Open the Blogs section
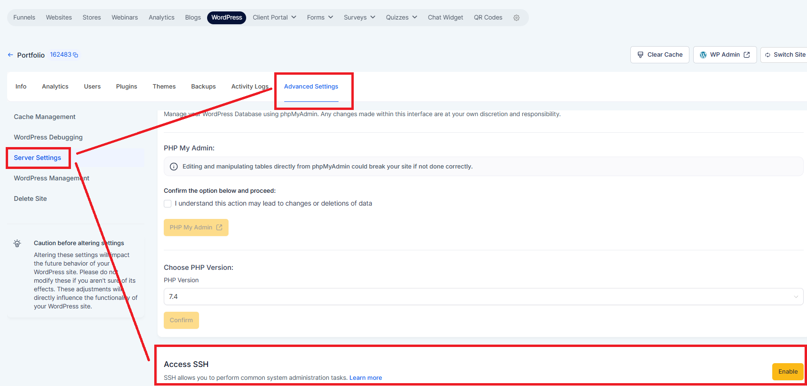The width and height of the screenshot is (807, 386). 193,18
